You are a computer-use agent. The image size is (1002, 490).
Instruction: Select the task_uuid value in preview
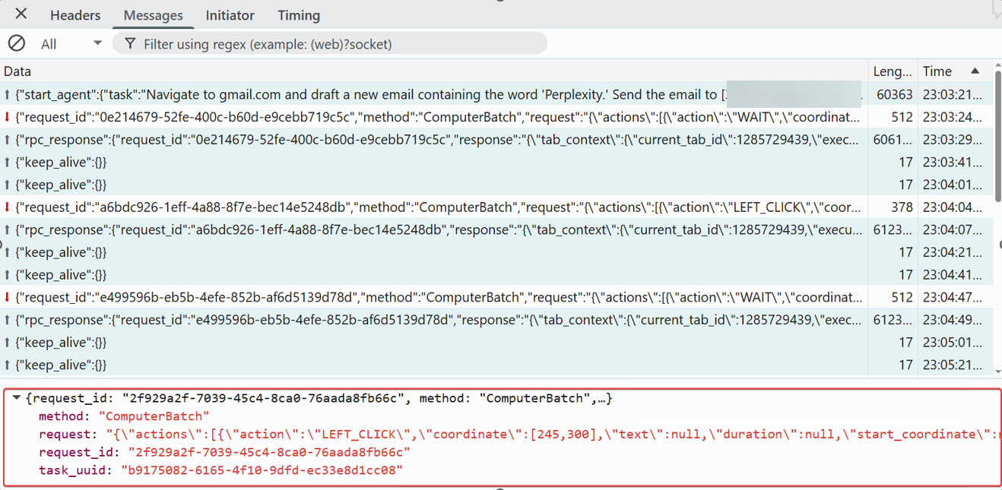pos(262,470)
